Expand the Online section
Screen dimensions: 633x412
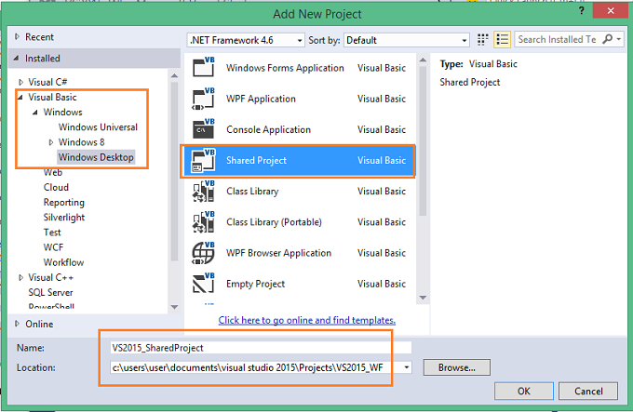coord(17,324)
